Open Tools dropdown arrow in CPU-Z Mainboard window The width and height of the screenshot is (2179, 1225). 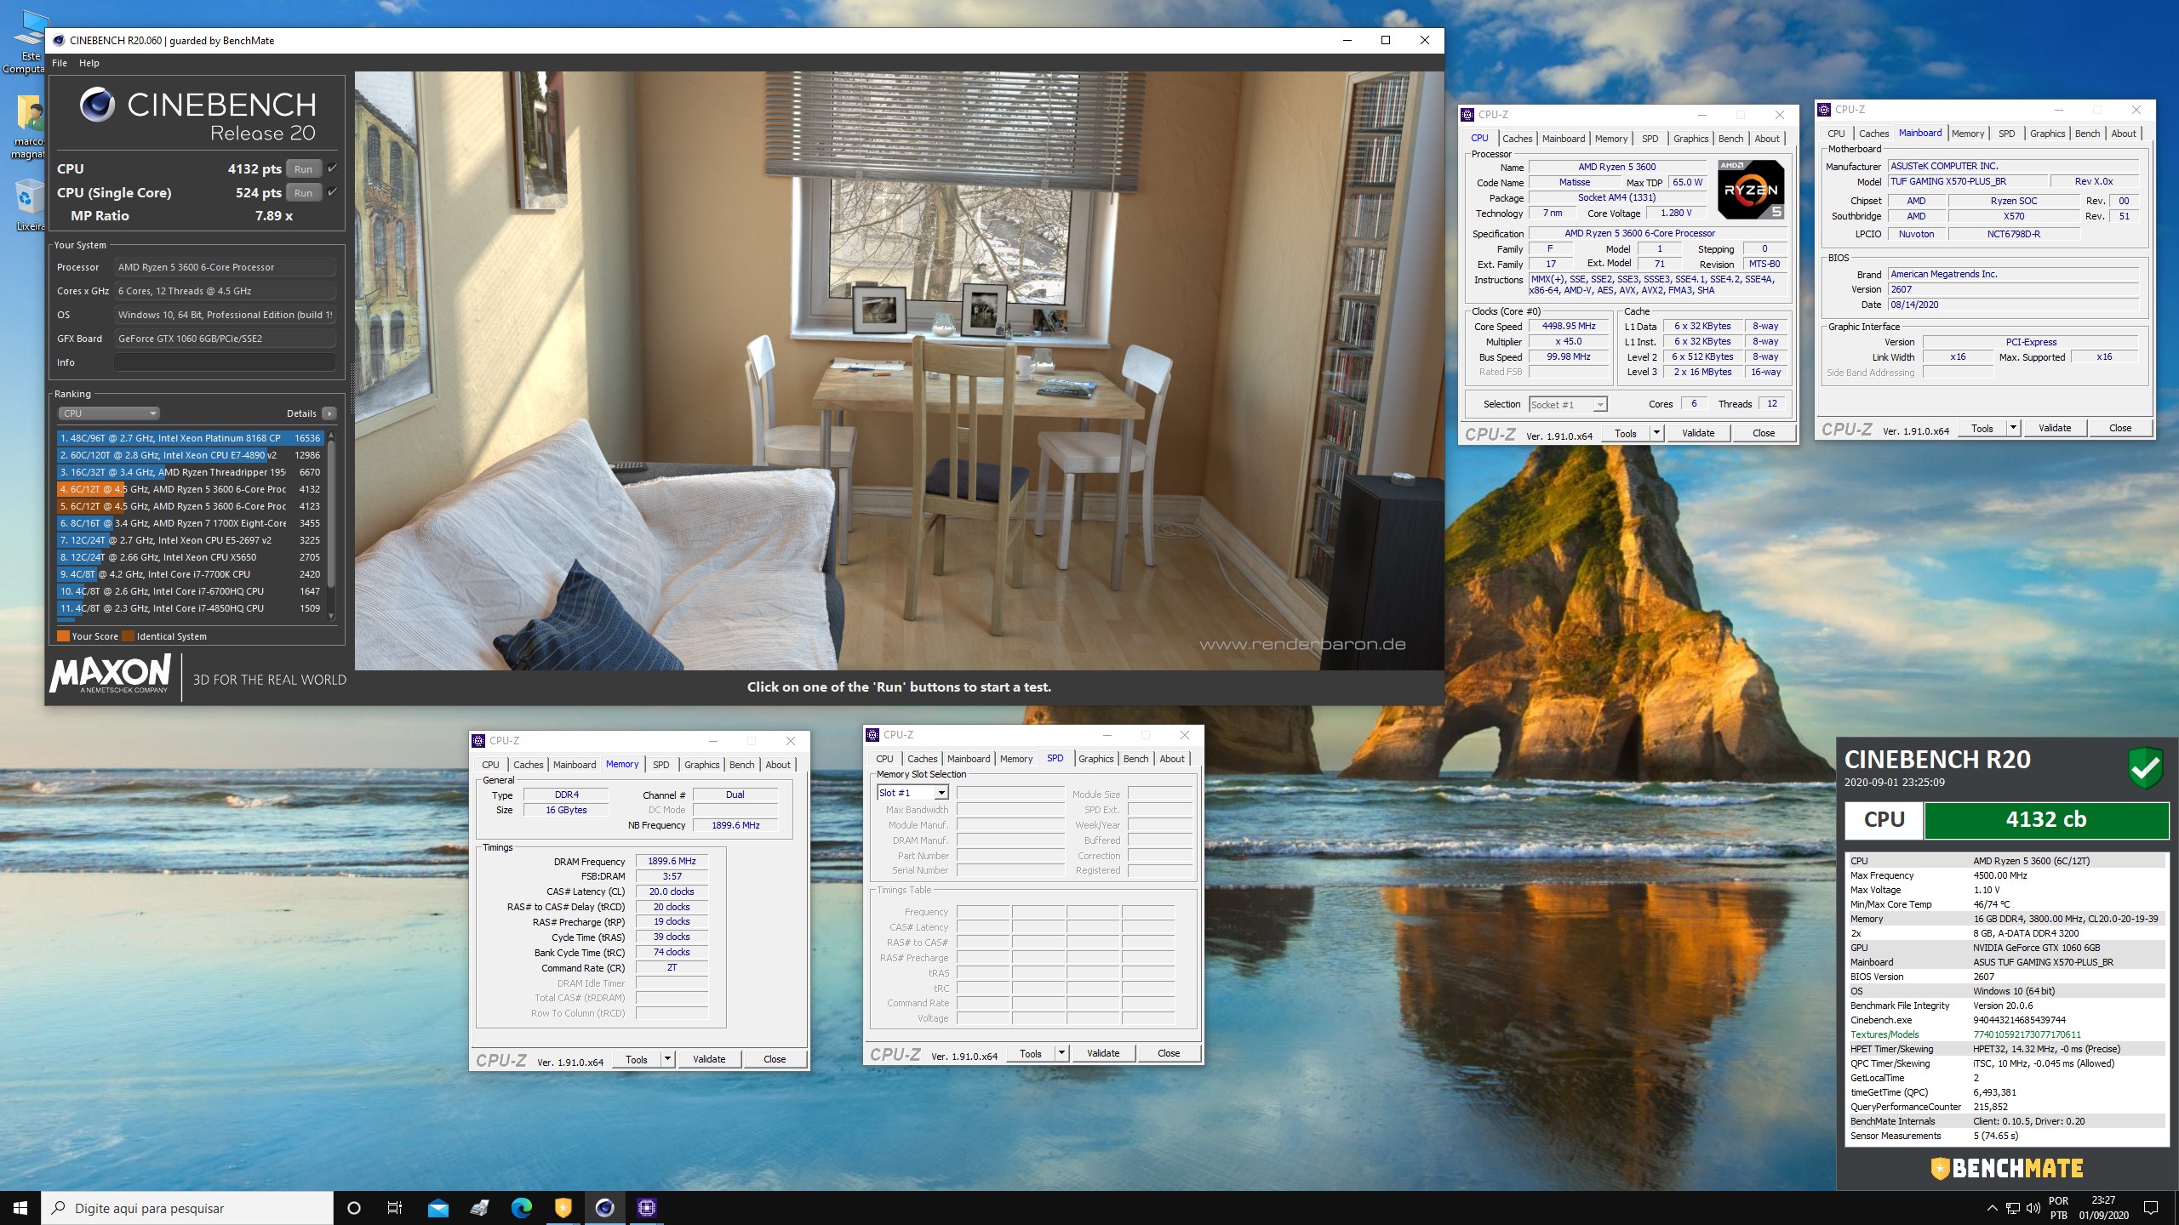click(x=2012, y=428)
